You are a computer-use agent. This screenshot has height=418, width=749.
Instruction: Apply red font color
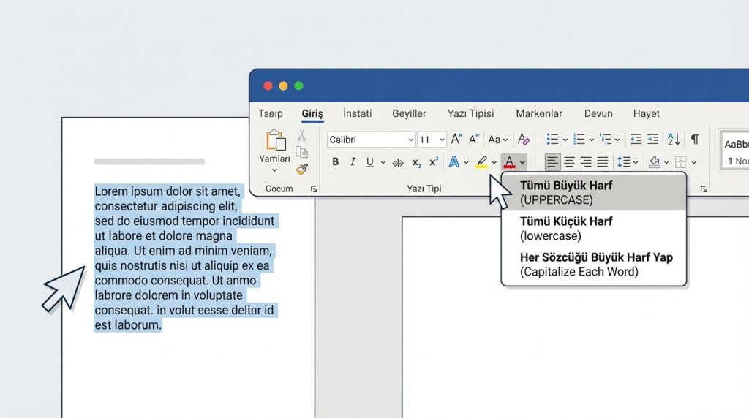[509, 162]
